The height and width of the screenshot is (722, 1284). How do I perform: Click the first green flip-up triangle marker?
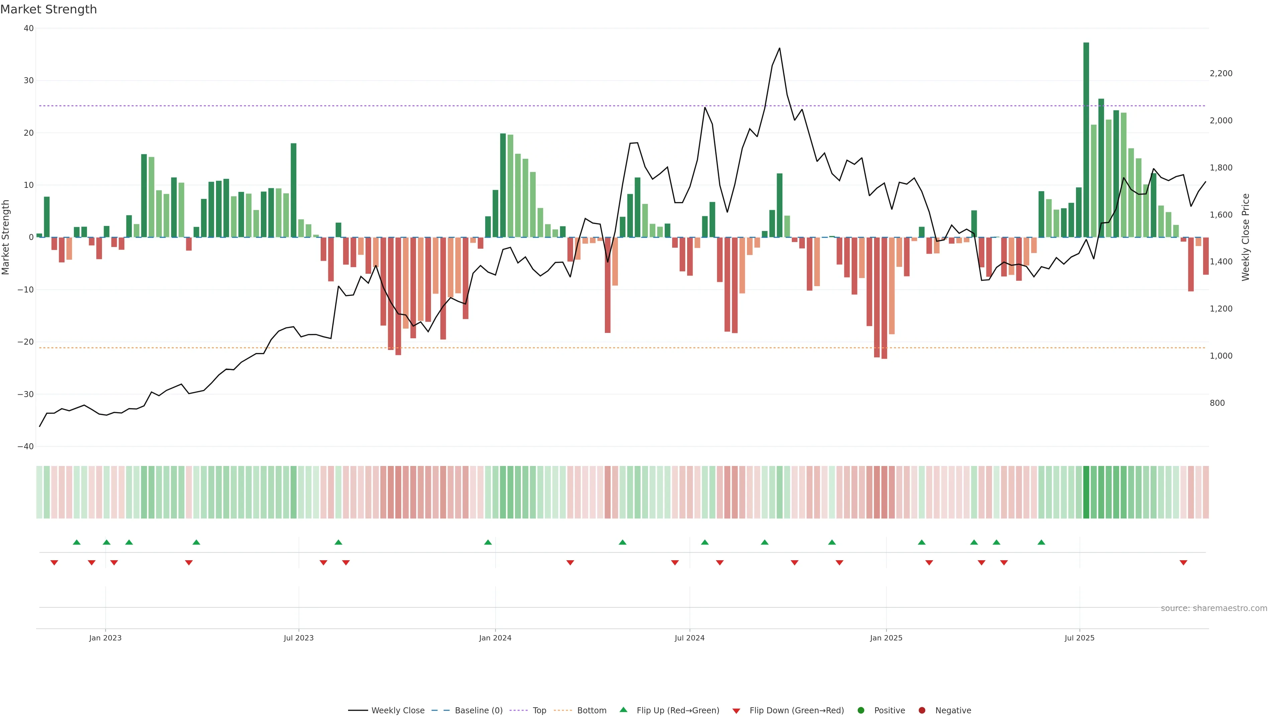coord(76,542)
